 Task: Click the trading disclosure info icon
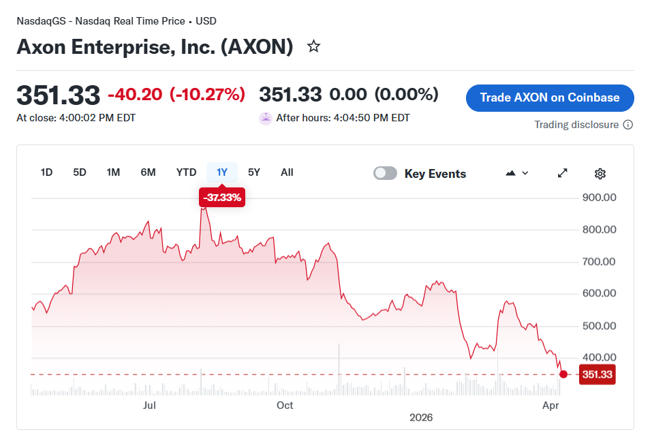[x=628, y=125]
